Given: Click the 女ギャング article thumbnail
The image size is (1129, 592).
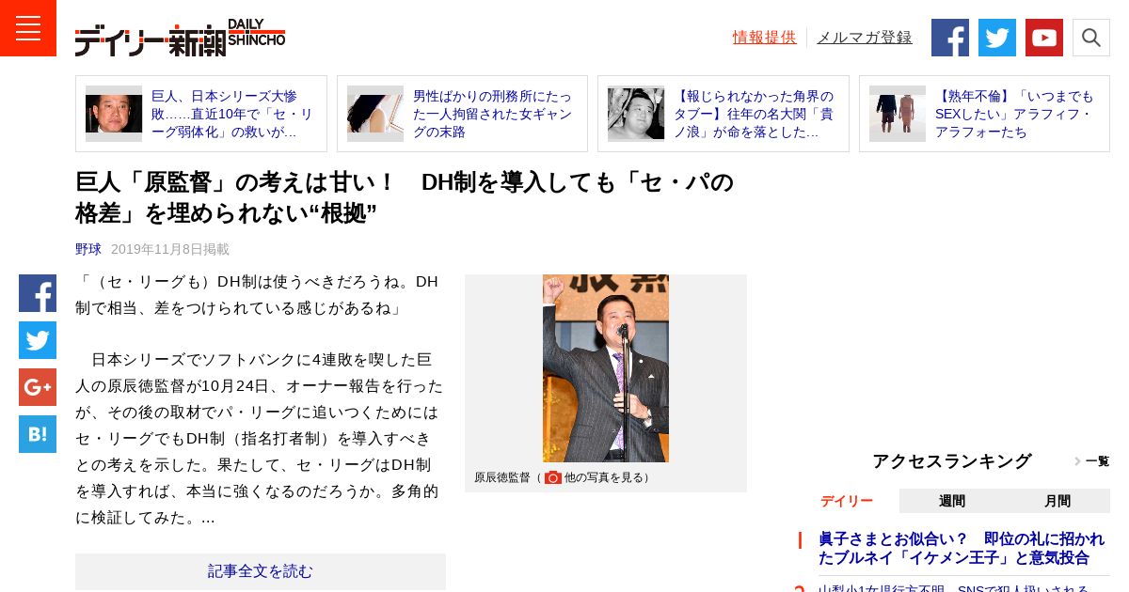Looking at the screenshot, I should pyautogui.click(x=375, y=114).
